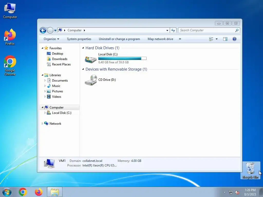Open address bar previous locations dropdown
The width and height of the screenshot is (263, 197).
click(x=167, y=30)
